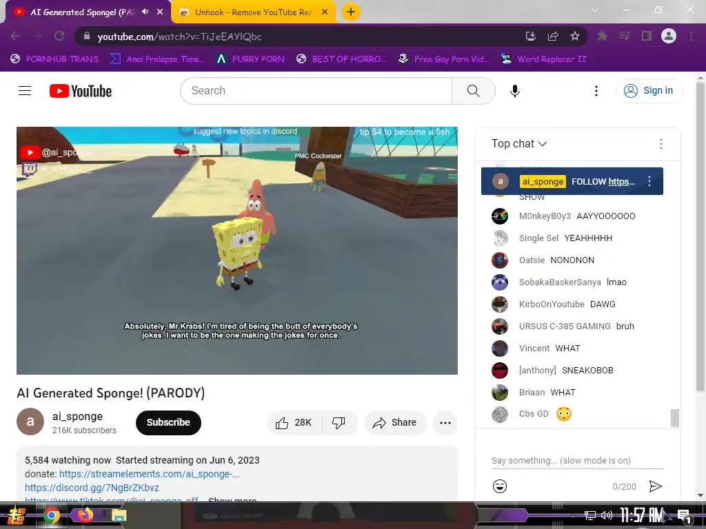Expand the Top chat dropdown
The height and width of the screenshot is (529, 706).
[x=518, y=144]
